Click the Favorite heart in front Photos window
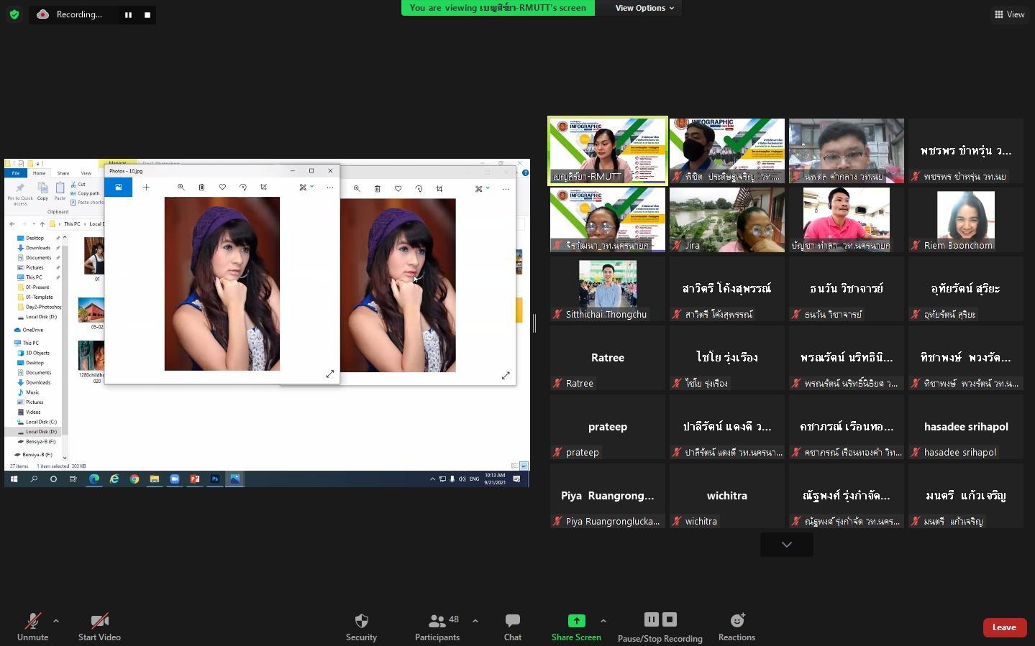Screen dimensions: 1035x646 click(222, 188)
